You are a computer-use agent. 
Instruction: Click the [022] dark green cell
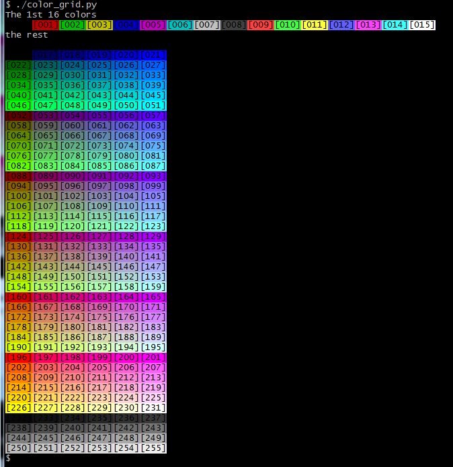19,65
